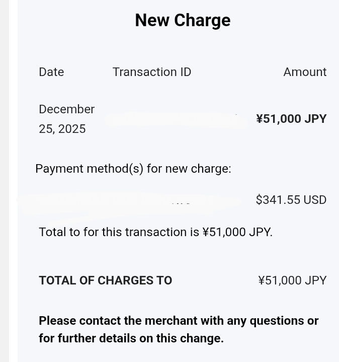339x362 pixels.
Task: Click the Total for this transaction sentence
Action: [x=155, y=232]
